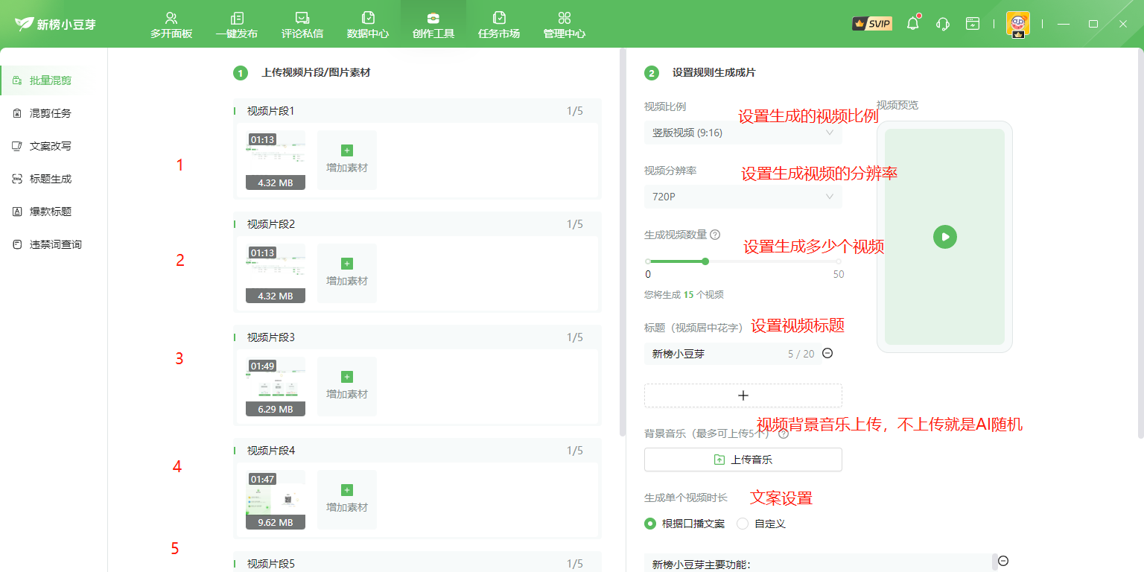Viewport: 1144px width, 572px height.
Task: Add another title with the plus box
Action: click(743, 395)
